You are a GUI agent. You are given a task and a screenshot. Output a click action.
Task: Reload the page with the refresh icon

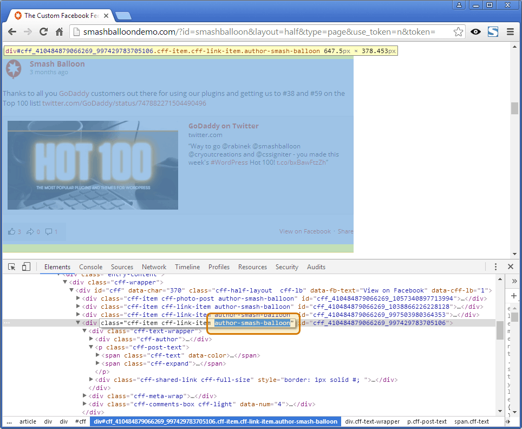[x=44, y=32]
